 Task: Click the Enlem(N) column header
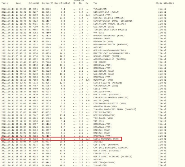32,3
